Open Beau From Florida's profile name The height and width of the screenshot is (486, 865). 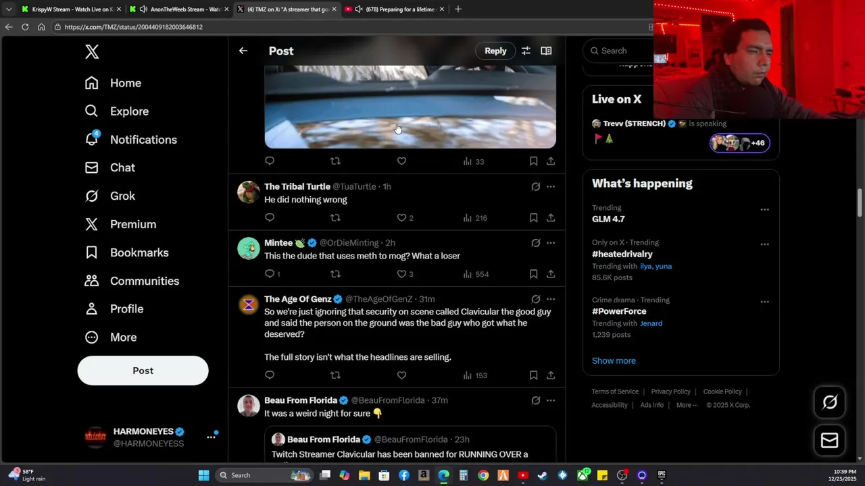pyautogui.click(x=301, y=400)
